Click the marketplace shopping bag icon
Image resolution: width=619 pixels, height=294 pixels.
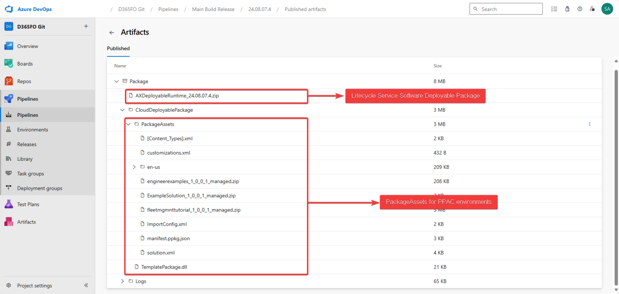(x=567, y=8)
